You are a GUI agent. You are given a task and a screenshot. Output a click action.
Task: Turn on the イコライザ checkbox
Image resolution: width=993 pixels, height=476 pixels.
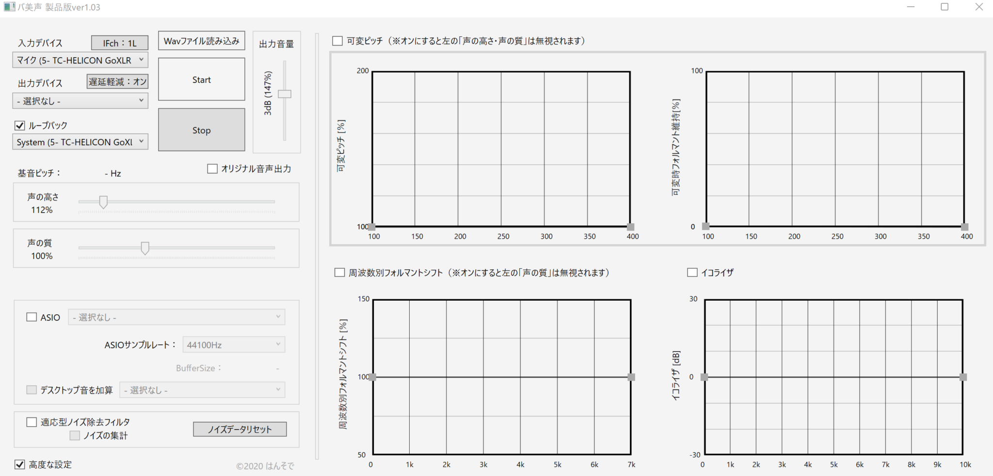coord(692,273)
